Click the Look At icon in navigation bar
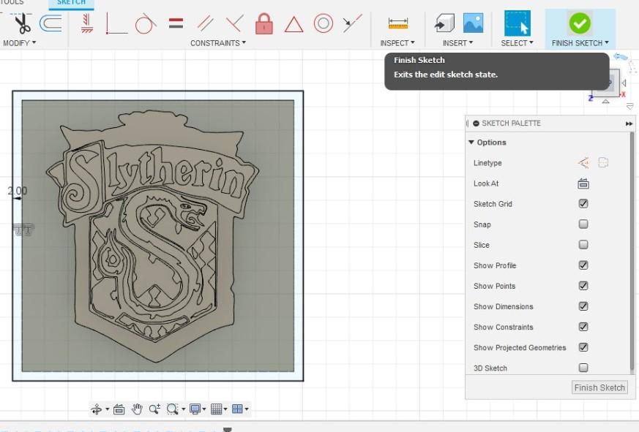 119,409
